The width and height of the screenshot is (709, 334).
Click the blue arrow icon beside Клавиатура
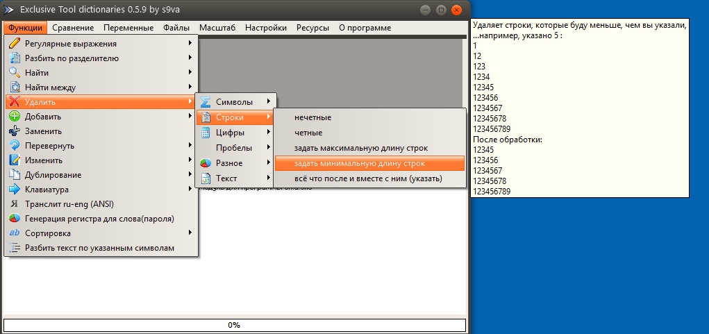[14, 189]
